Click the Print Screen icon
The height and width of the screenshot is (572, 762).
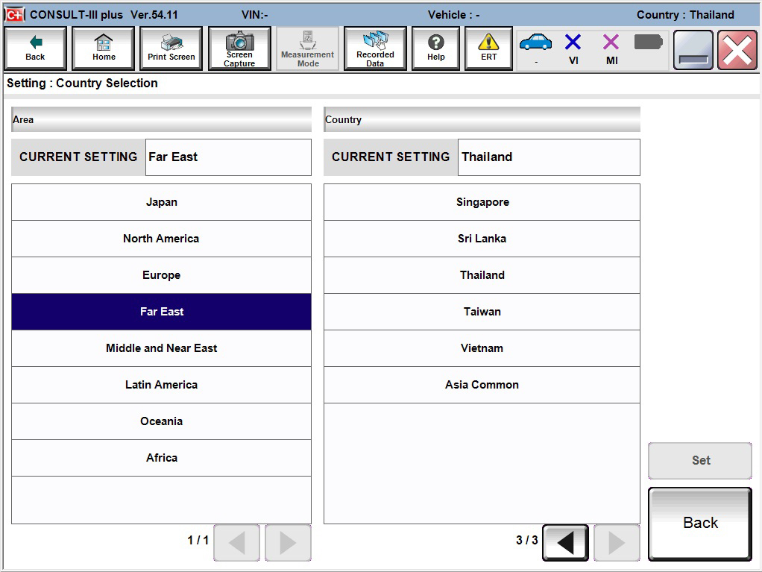click(170, 48)
